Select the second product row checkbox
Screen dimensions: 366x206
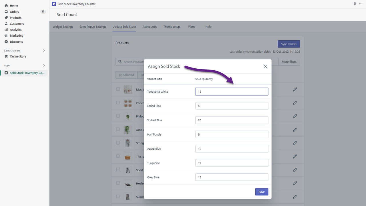tap(118, 102)
